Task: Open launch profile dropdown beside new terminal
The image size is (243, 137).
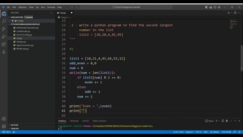Action: [219, 121]
